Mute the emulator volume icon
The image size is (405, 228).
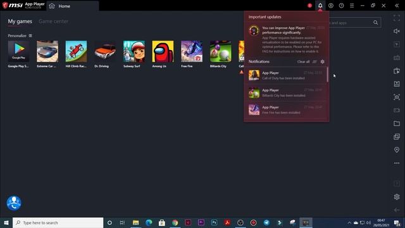click(397, 31)
